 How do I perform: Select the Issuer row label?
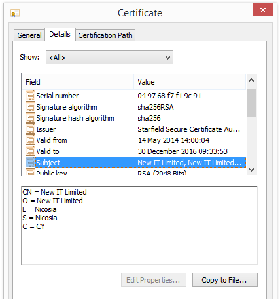pyautogui.click(x=46, y=129)
